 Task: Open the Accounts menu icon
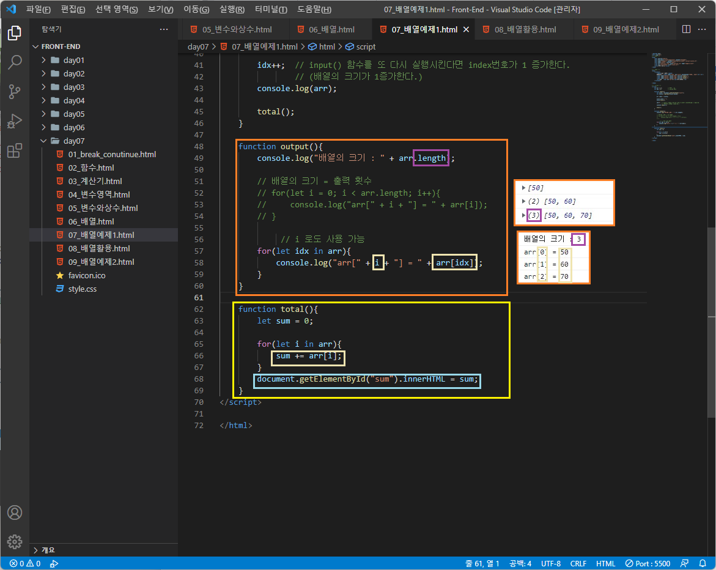pos(15,513)
